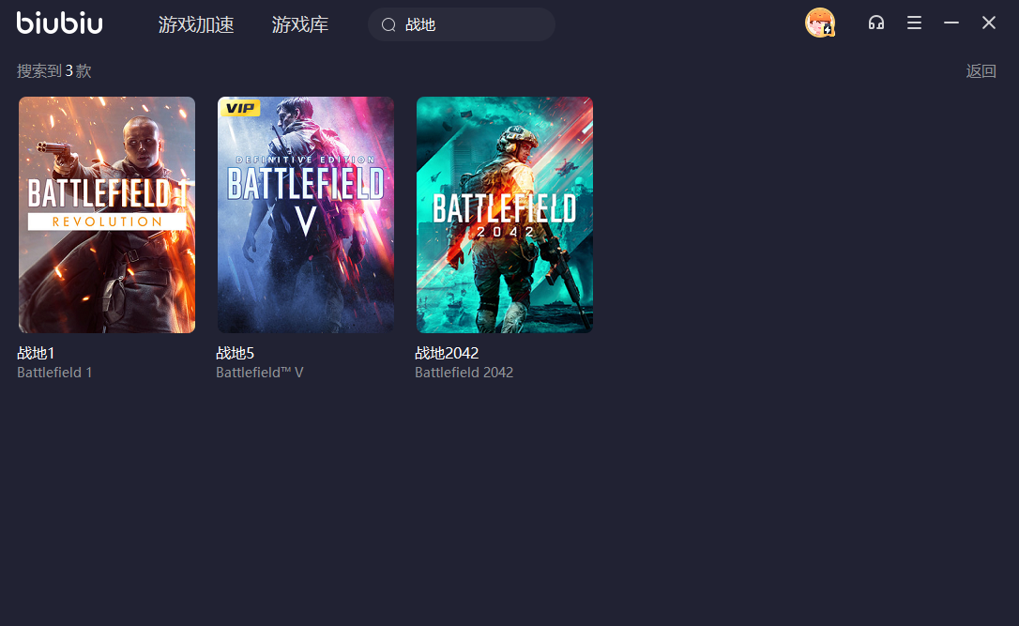Screen dimensions: 1019x626
Task: Click the Battlefield 2042 subtitle
Action: click(x=464, y=373)
